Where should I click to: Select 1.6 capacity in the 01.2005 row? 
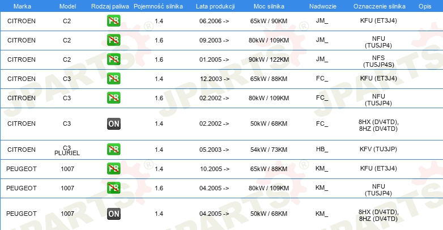pos(159,59)
